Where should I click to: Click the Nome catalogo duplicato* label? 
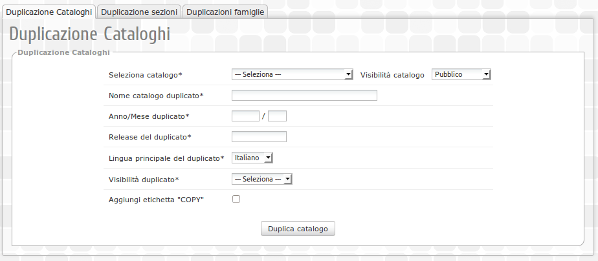pos(156,96)
